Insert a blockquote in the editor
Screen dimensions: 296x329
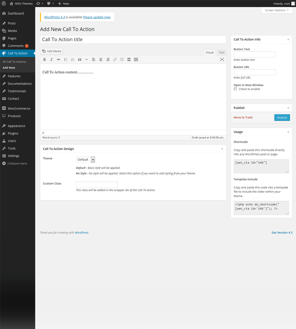coord(79,60)
